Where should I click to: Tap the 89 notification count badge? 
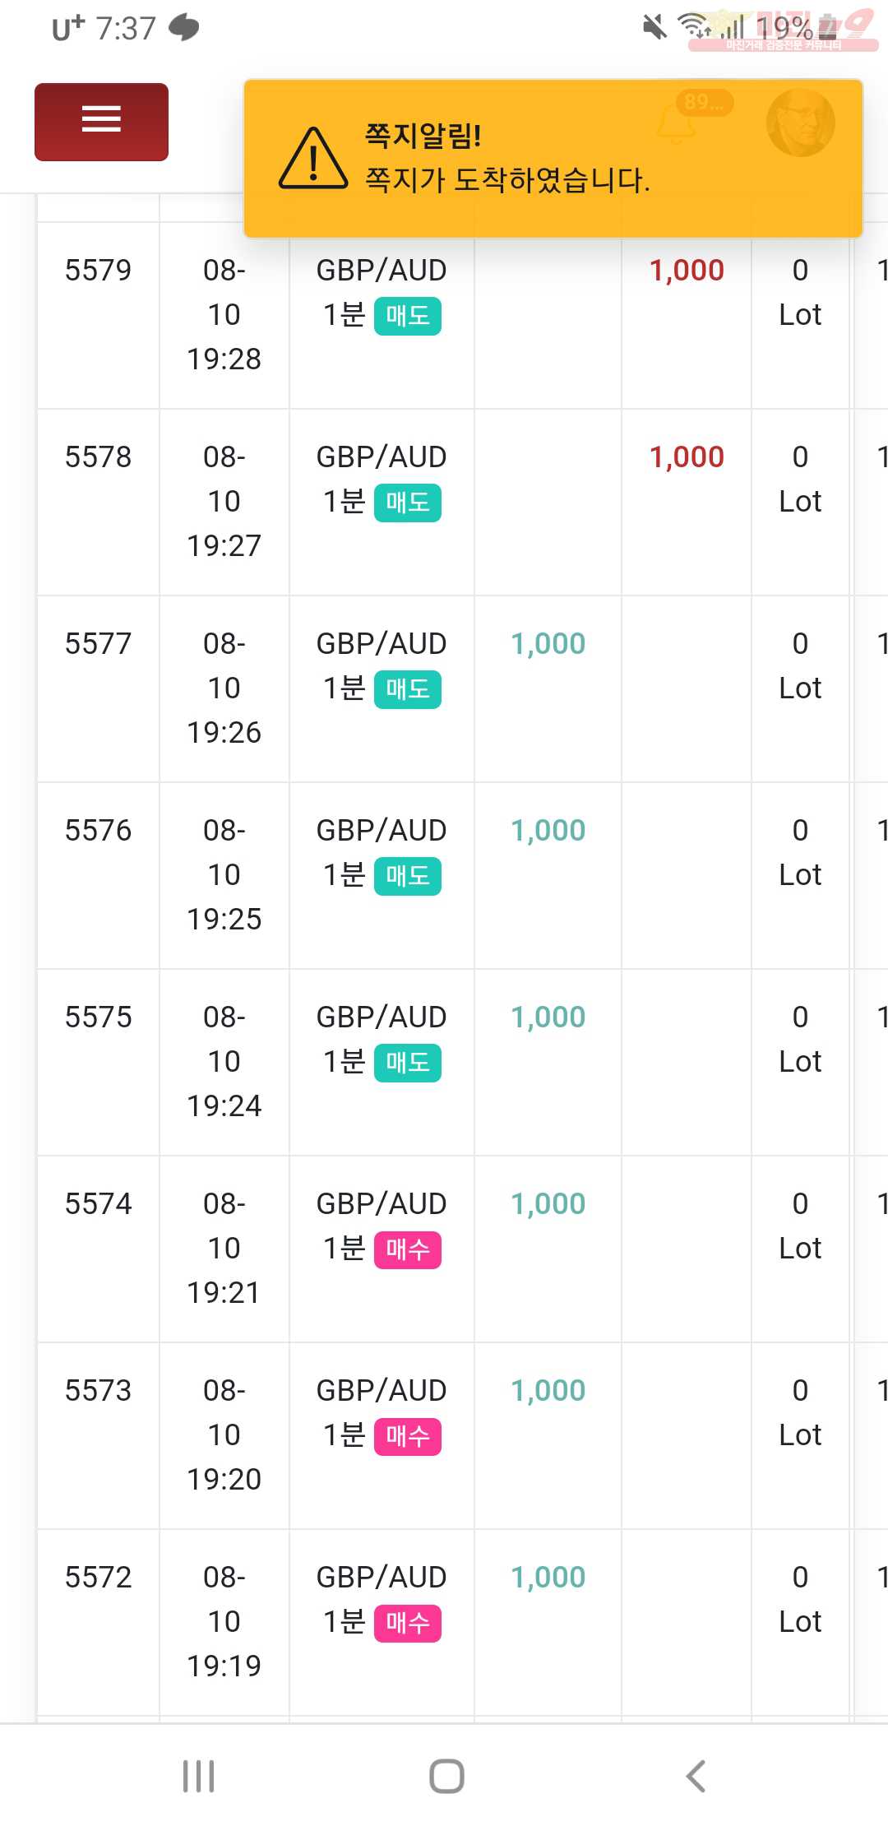(704, 102)
